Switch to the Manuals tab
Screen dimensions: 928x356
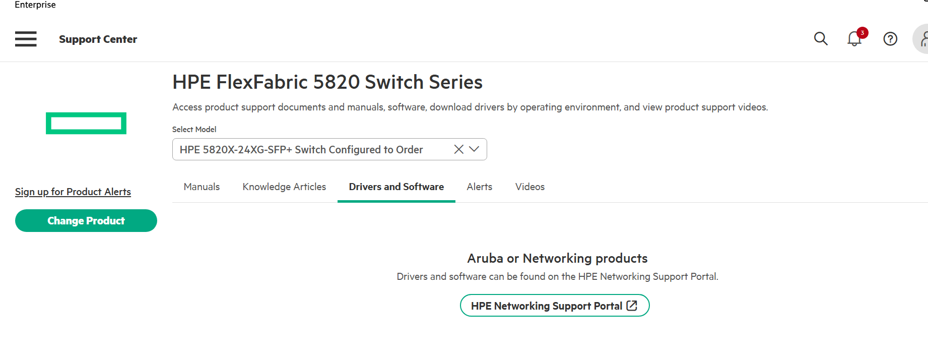(202, 187)
